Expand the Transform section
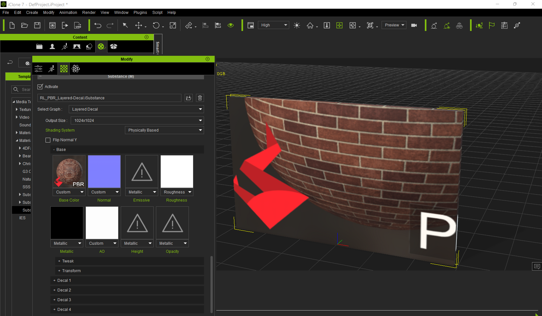Viewport: 542px width, 316px height. pyautogui.click(x=129, y=271)
